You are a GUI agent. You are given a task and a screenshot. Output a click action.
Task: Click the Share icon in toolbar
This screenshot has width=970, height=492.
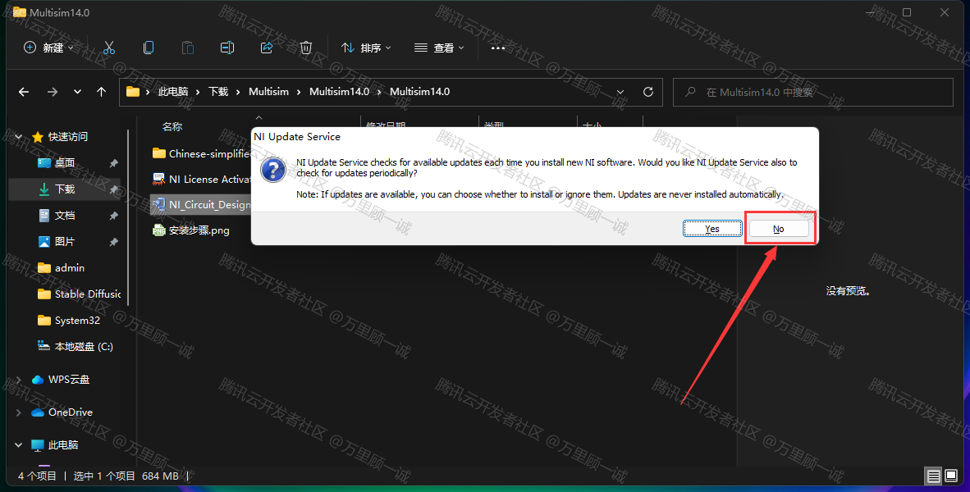267,48
